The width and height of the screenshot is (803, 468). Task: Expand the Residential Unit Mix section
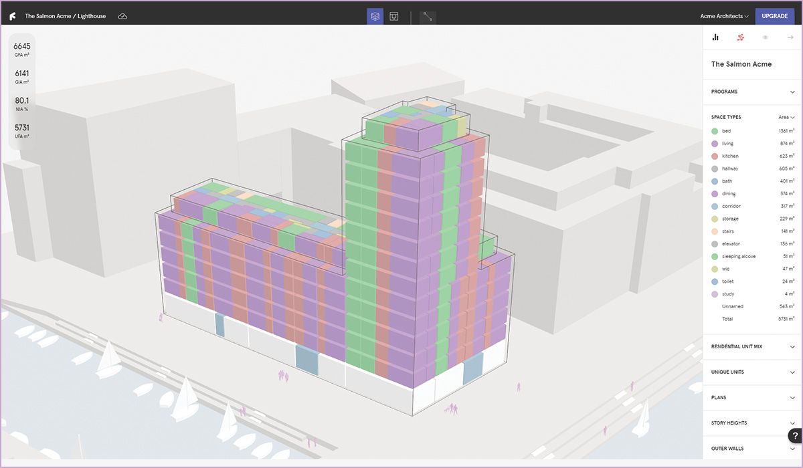tap(752, 346)
